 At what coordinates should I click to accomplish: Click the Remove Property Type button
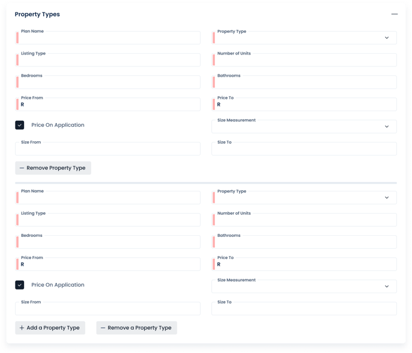(x=53, y=168)
